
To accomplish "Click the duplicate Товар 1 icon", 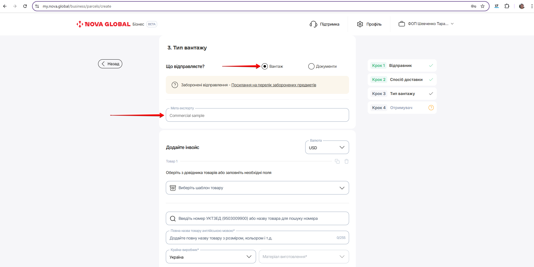I will 337,161.
